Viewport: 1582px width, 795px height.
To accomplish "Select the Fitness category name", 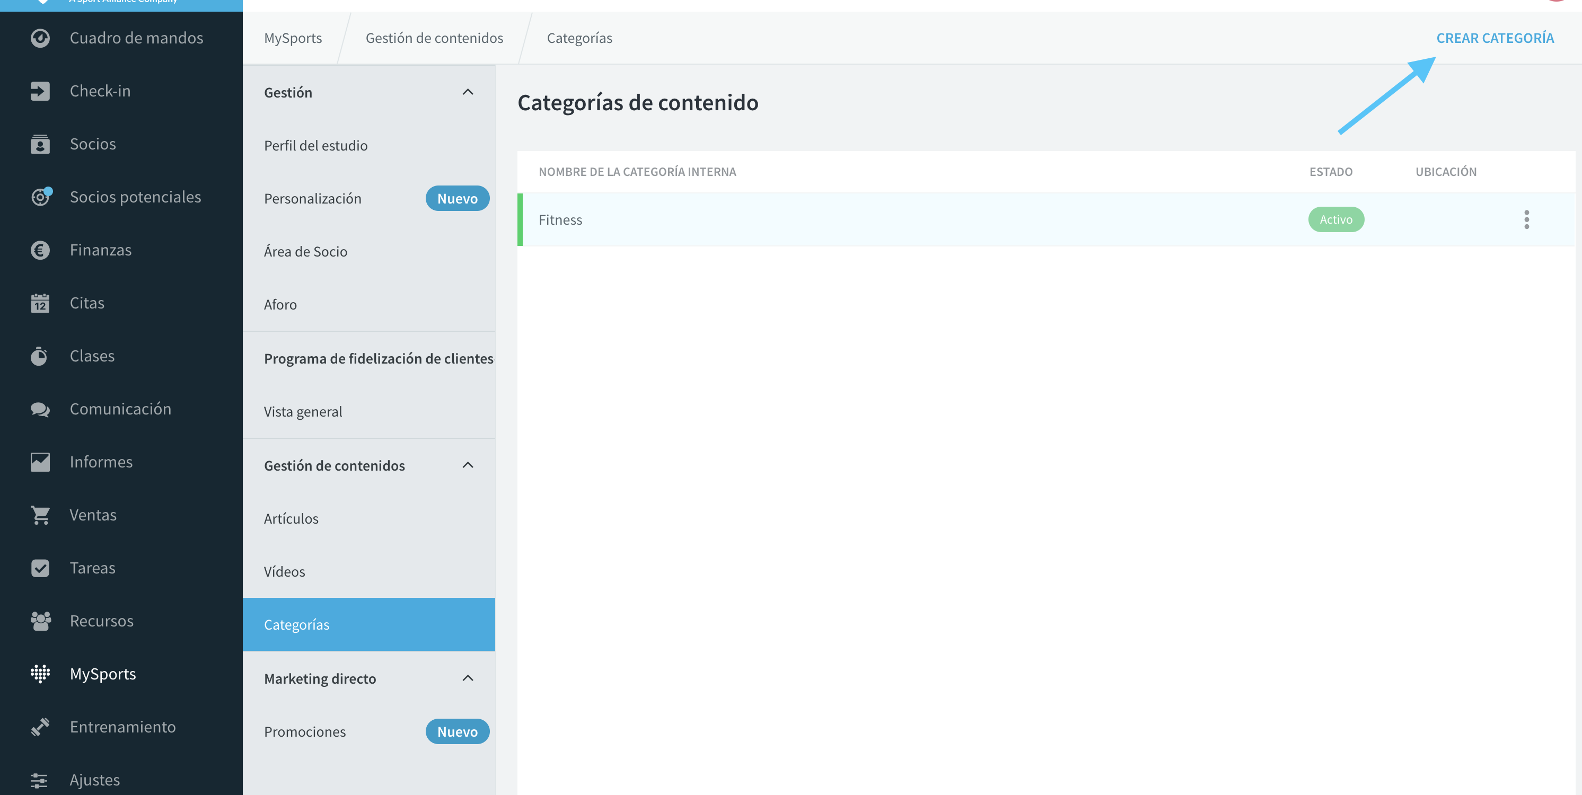I will pyautogui.click(x=561, y=220).
